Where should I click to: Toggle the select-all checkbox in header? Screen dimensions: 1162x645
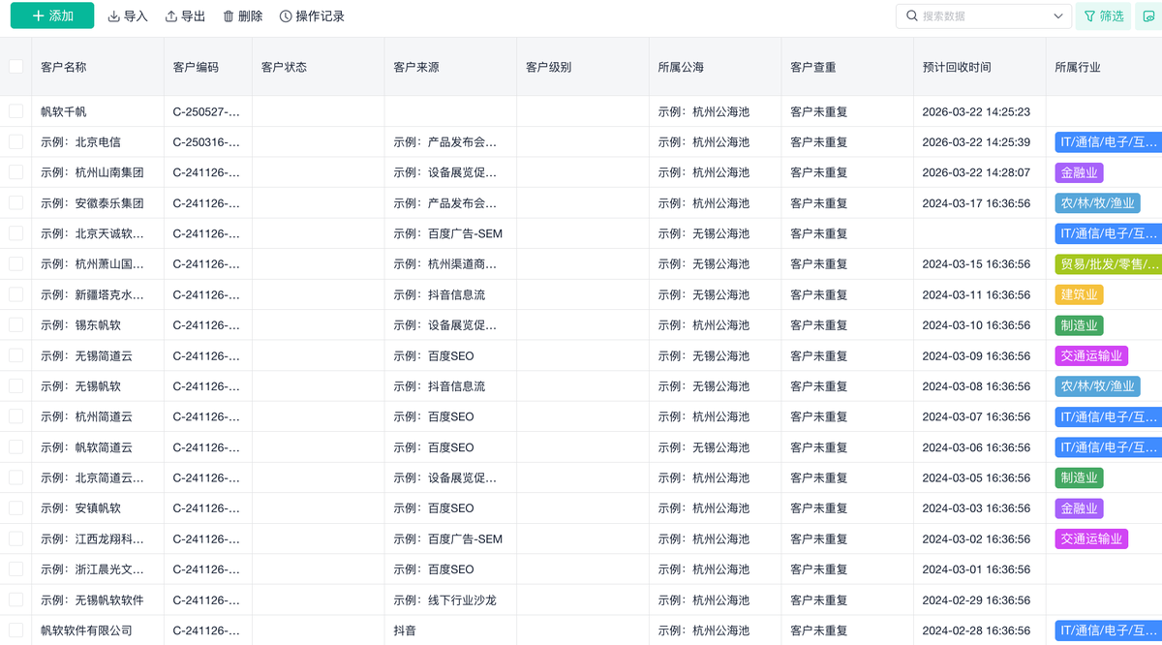pos(16,67)
